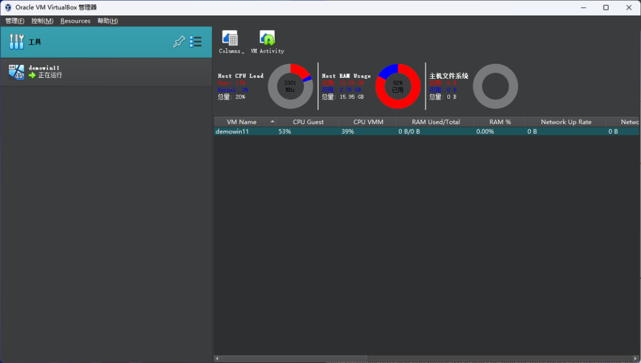Maximize the VirtualBox window
Image resolution: width=641 pixels, height=363 pixels.
tap(606, 7)
